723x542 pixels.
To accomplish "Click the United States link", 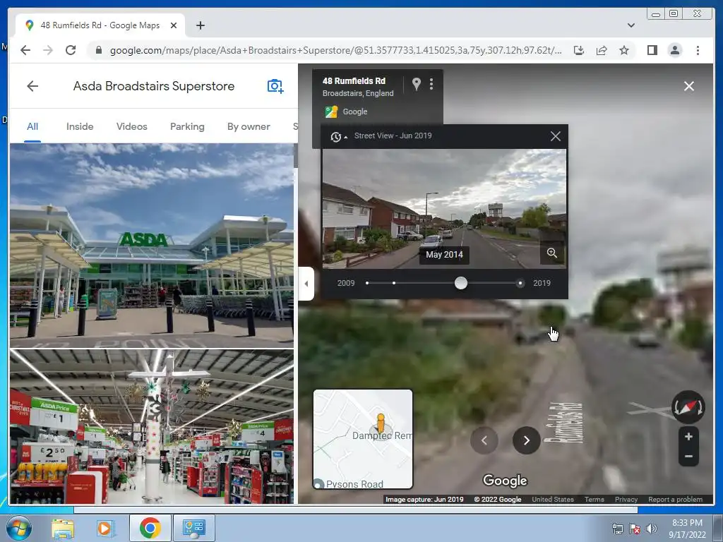I will point(552,499).
